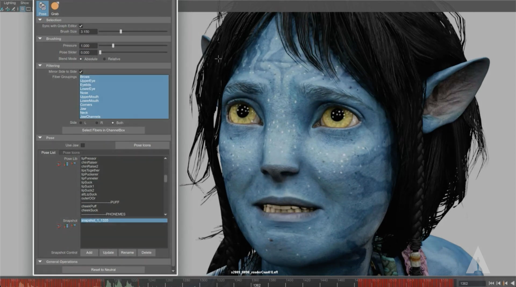Collapse the Pose section
Screen dimensions: 516x287
40,138
